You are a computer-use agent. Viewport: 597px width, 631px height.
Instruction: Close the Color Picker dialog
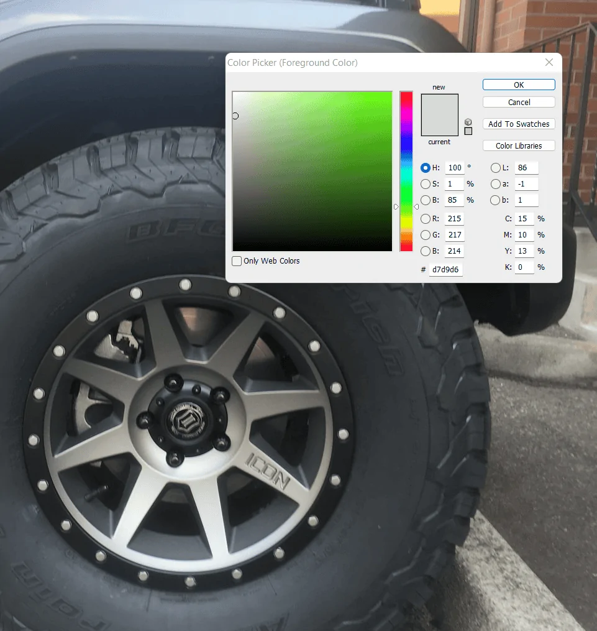[x=549, y=62]
